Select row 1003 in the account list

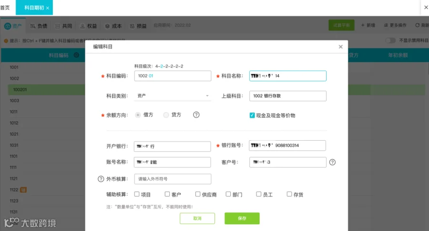[14, 101]
